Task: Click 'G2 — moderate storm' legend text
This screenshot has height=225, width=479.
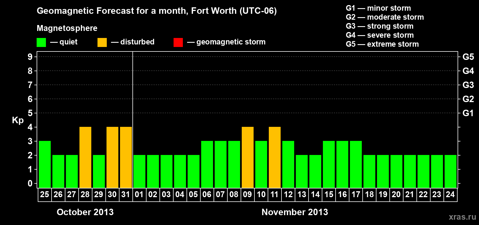Action: click(x=385, y=17)
